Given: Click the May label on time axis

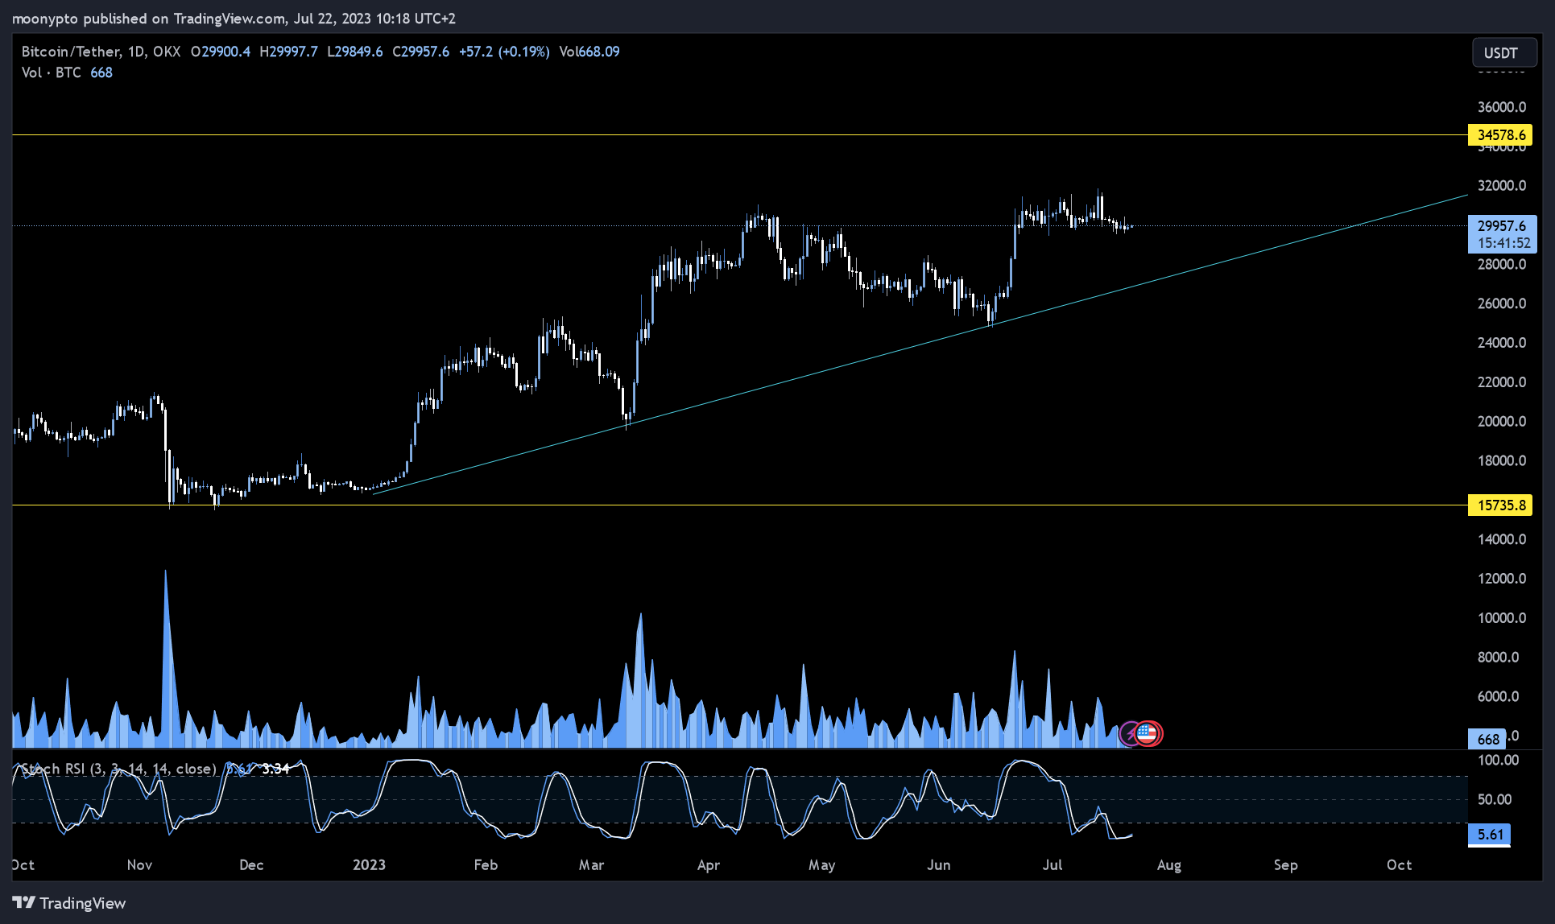Looking at the screenshot, I should coord(821,865).
